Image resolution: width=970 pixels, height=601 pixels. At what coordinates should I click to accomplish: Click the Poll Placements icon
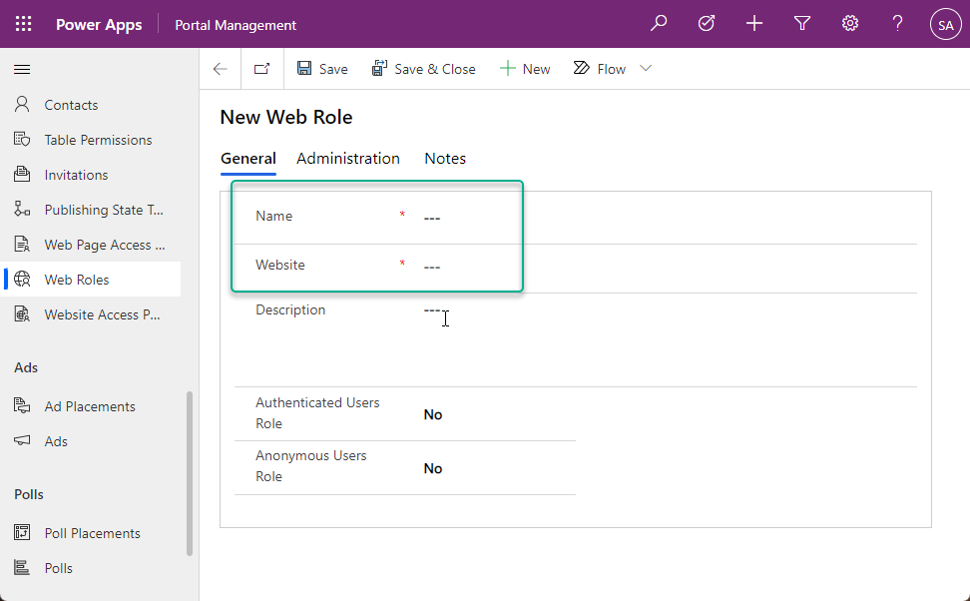coord(22,533)
